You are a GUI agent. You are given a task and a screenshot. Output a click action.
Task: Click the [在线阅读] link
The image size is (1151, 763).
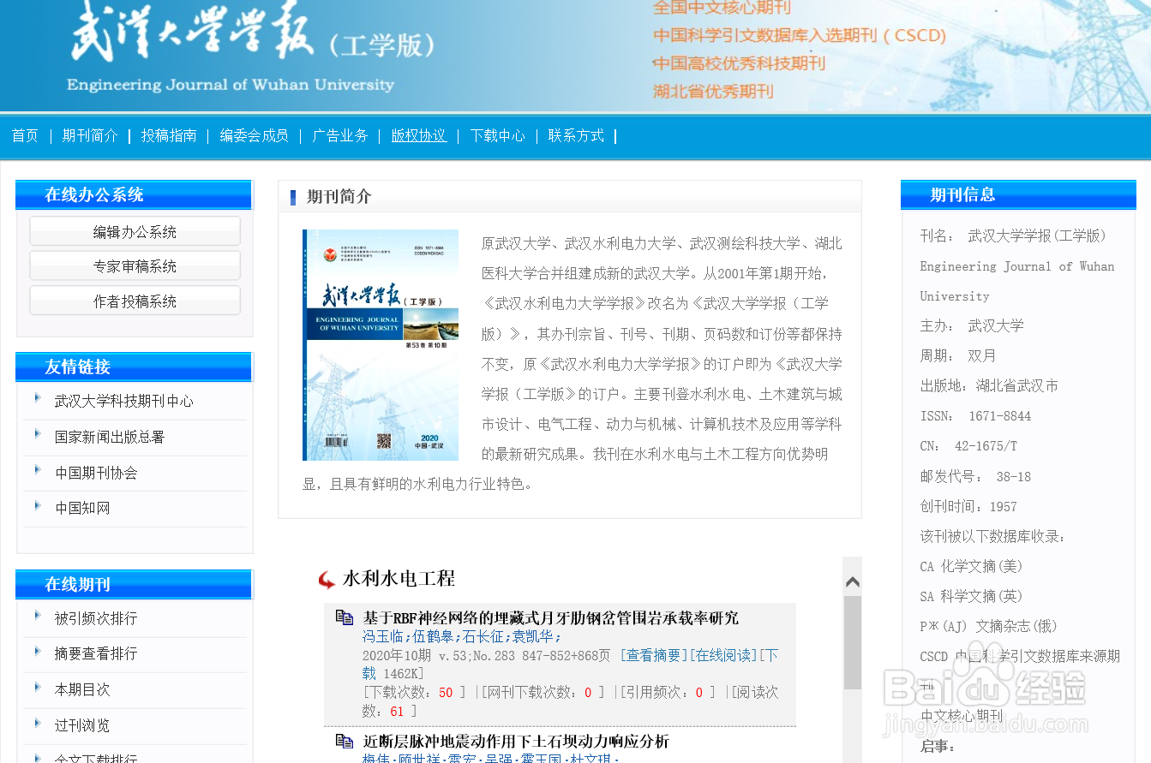(724, 655)
